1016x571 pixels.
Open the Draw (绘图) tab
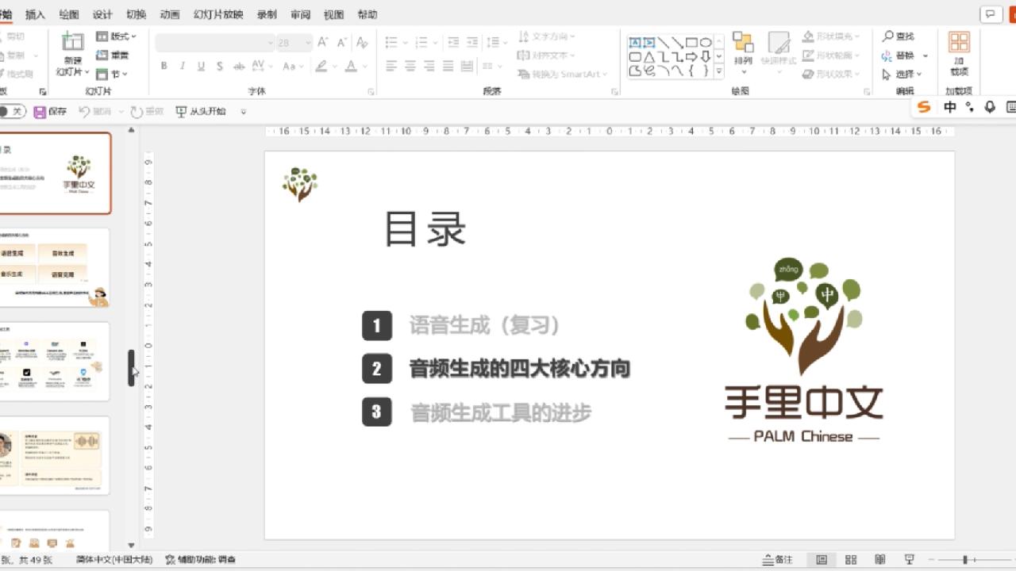pos(69,14)
